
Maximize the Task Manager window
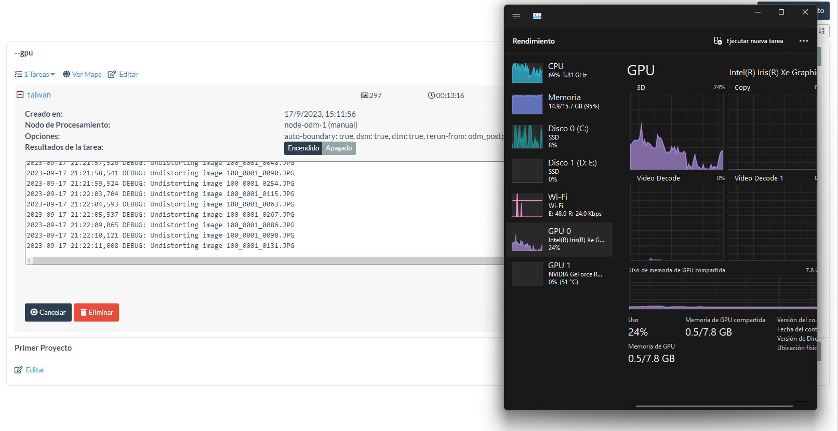[x=781, y=12]
